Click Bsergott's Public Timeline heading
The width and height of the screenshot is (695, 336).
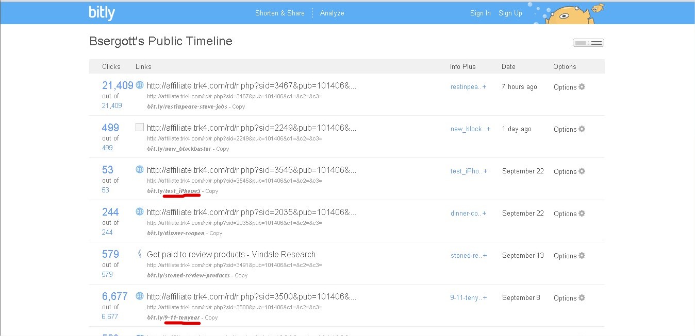[161, 41]
